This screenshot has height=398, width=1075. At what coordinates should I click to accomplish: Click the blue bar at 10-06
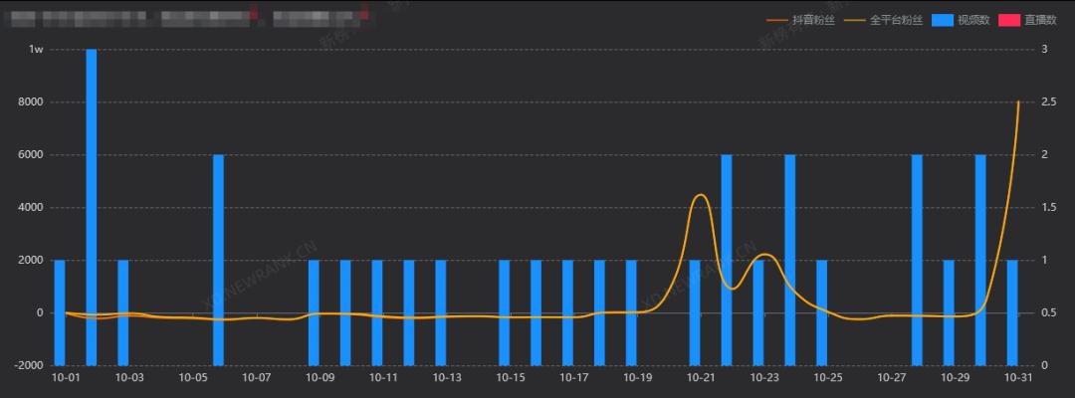(218, 259)
